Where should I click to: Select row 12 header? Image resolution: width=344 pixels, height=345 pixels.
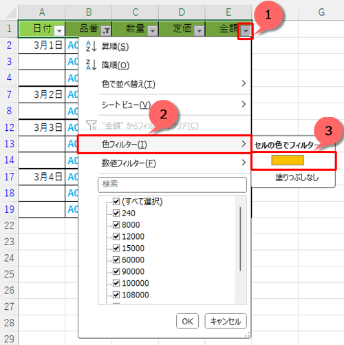[x=9, y=127]
